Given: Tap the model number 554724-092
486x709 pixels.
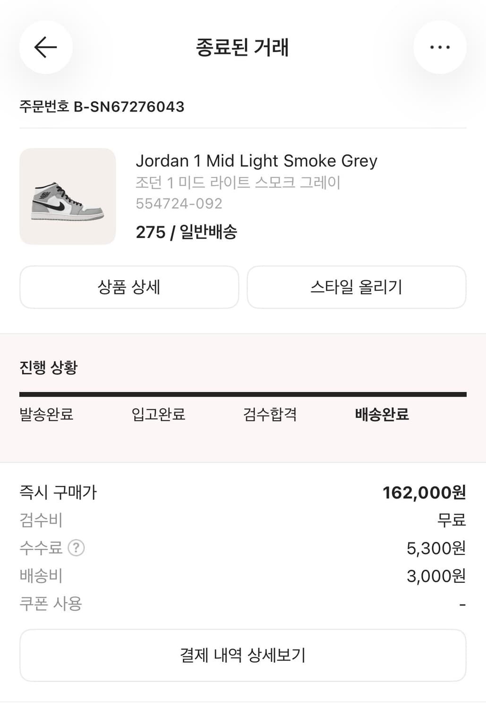Looking at the screenshot, I should (179, 204).
